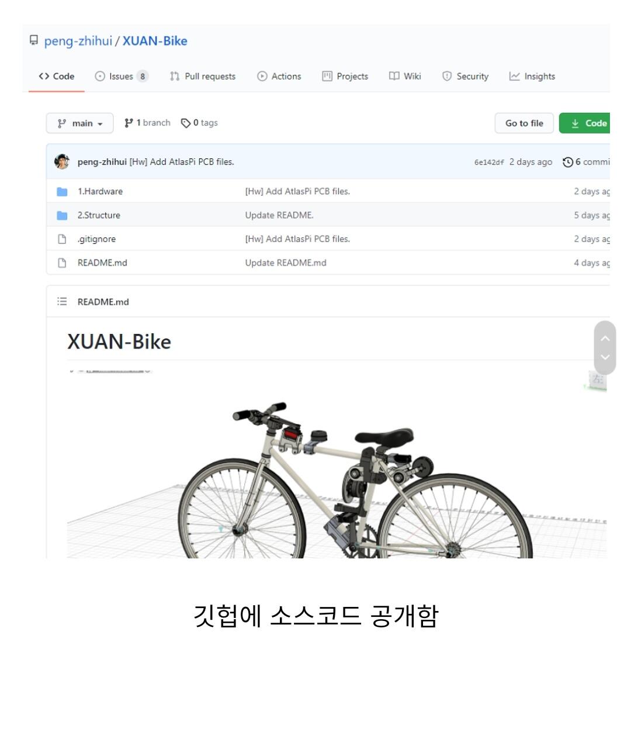Image resolution: width=631 pixels, height=742 pixels.
Task: View commit history clock icon
Action: click(568, 162)
